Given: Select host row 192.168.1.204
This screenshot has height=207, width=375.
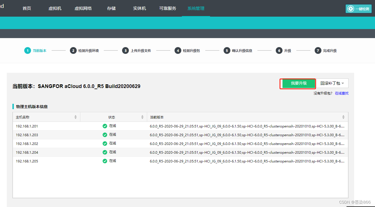Looking at the screenshot, I should pos(180,152).
